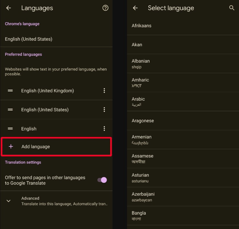Click back arrow on Select language screen
Image resolution: width=239 pixels, height=229 pixels.
pyautogui.click(x=135, y=8)
